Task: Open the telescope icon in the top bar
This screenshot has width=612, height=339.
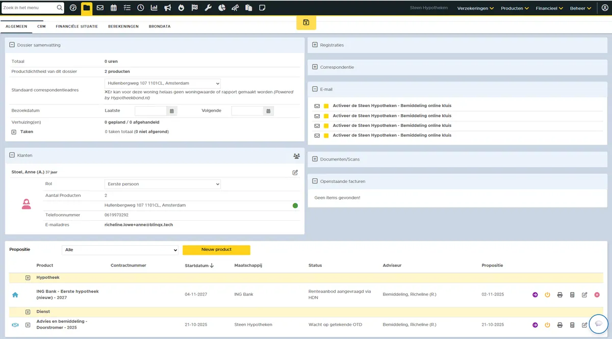Action: click(x=235, y=8)
